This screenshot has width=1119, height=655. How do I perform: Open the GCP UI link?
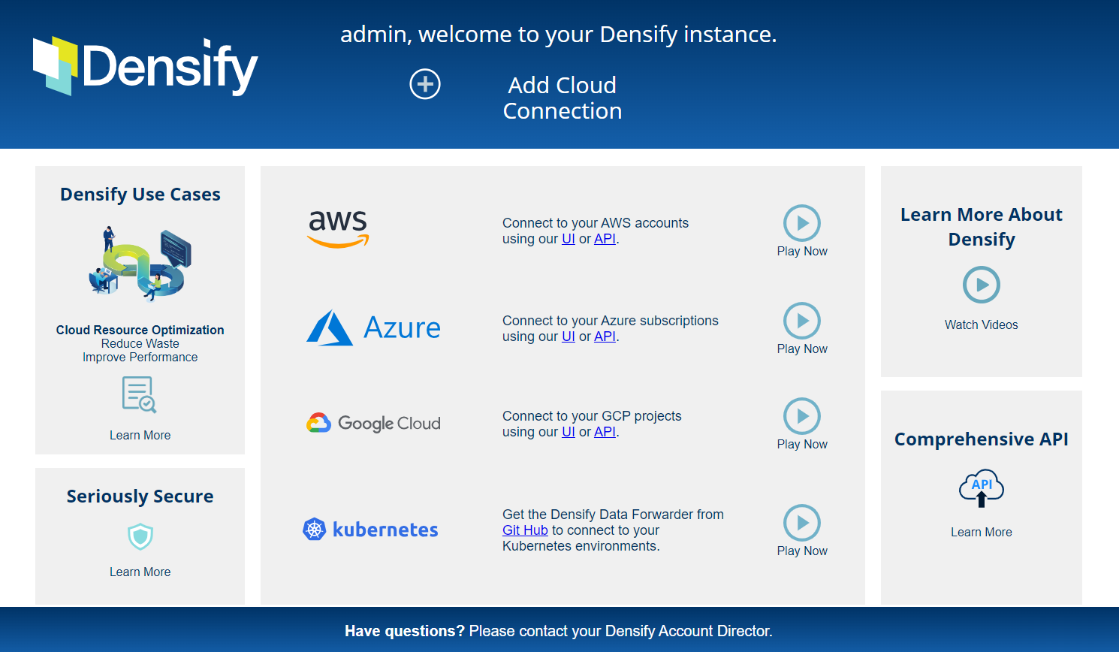pos(568,432)
